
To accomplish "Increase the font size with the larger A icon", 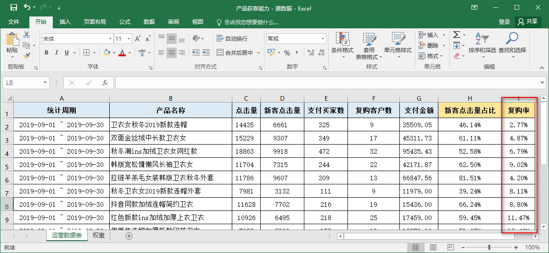I will point(138,39).
